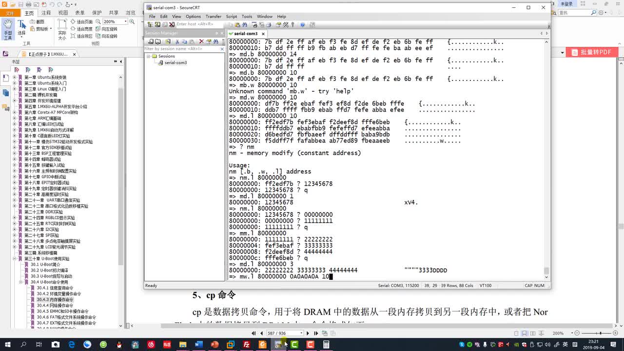624x351 pixels.
Task: Click the Filter by session name field
Action: click(x=182, y=49)
